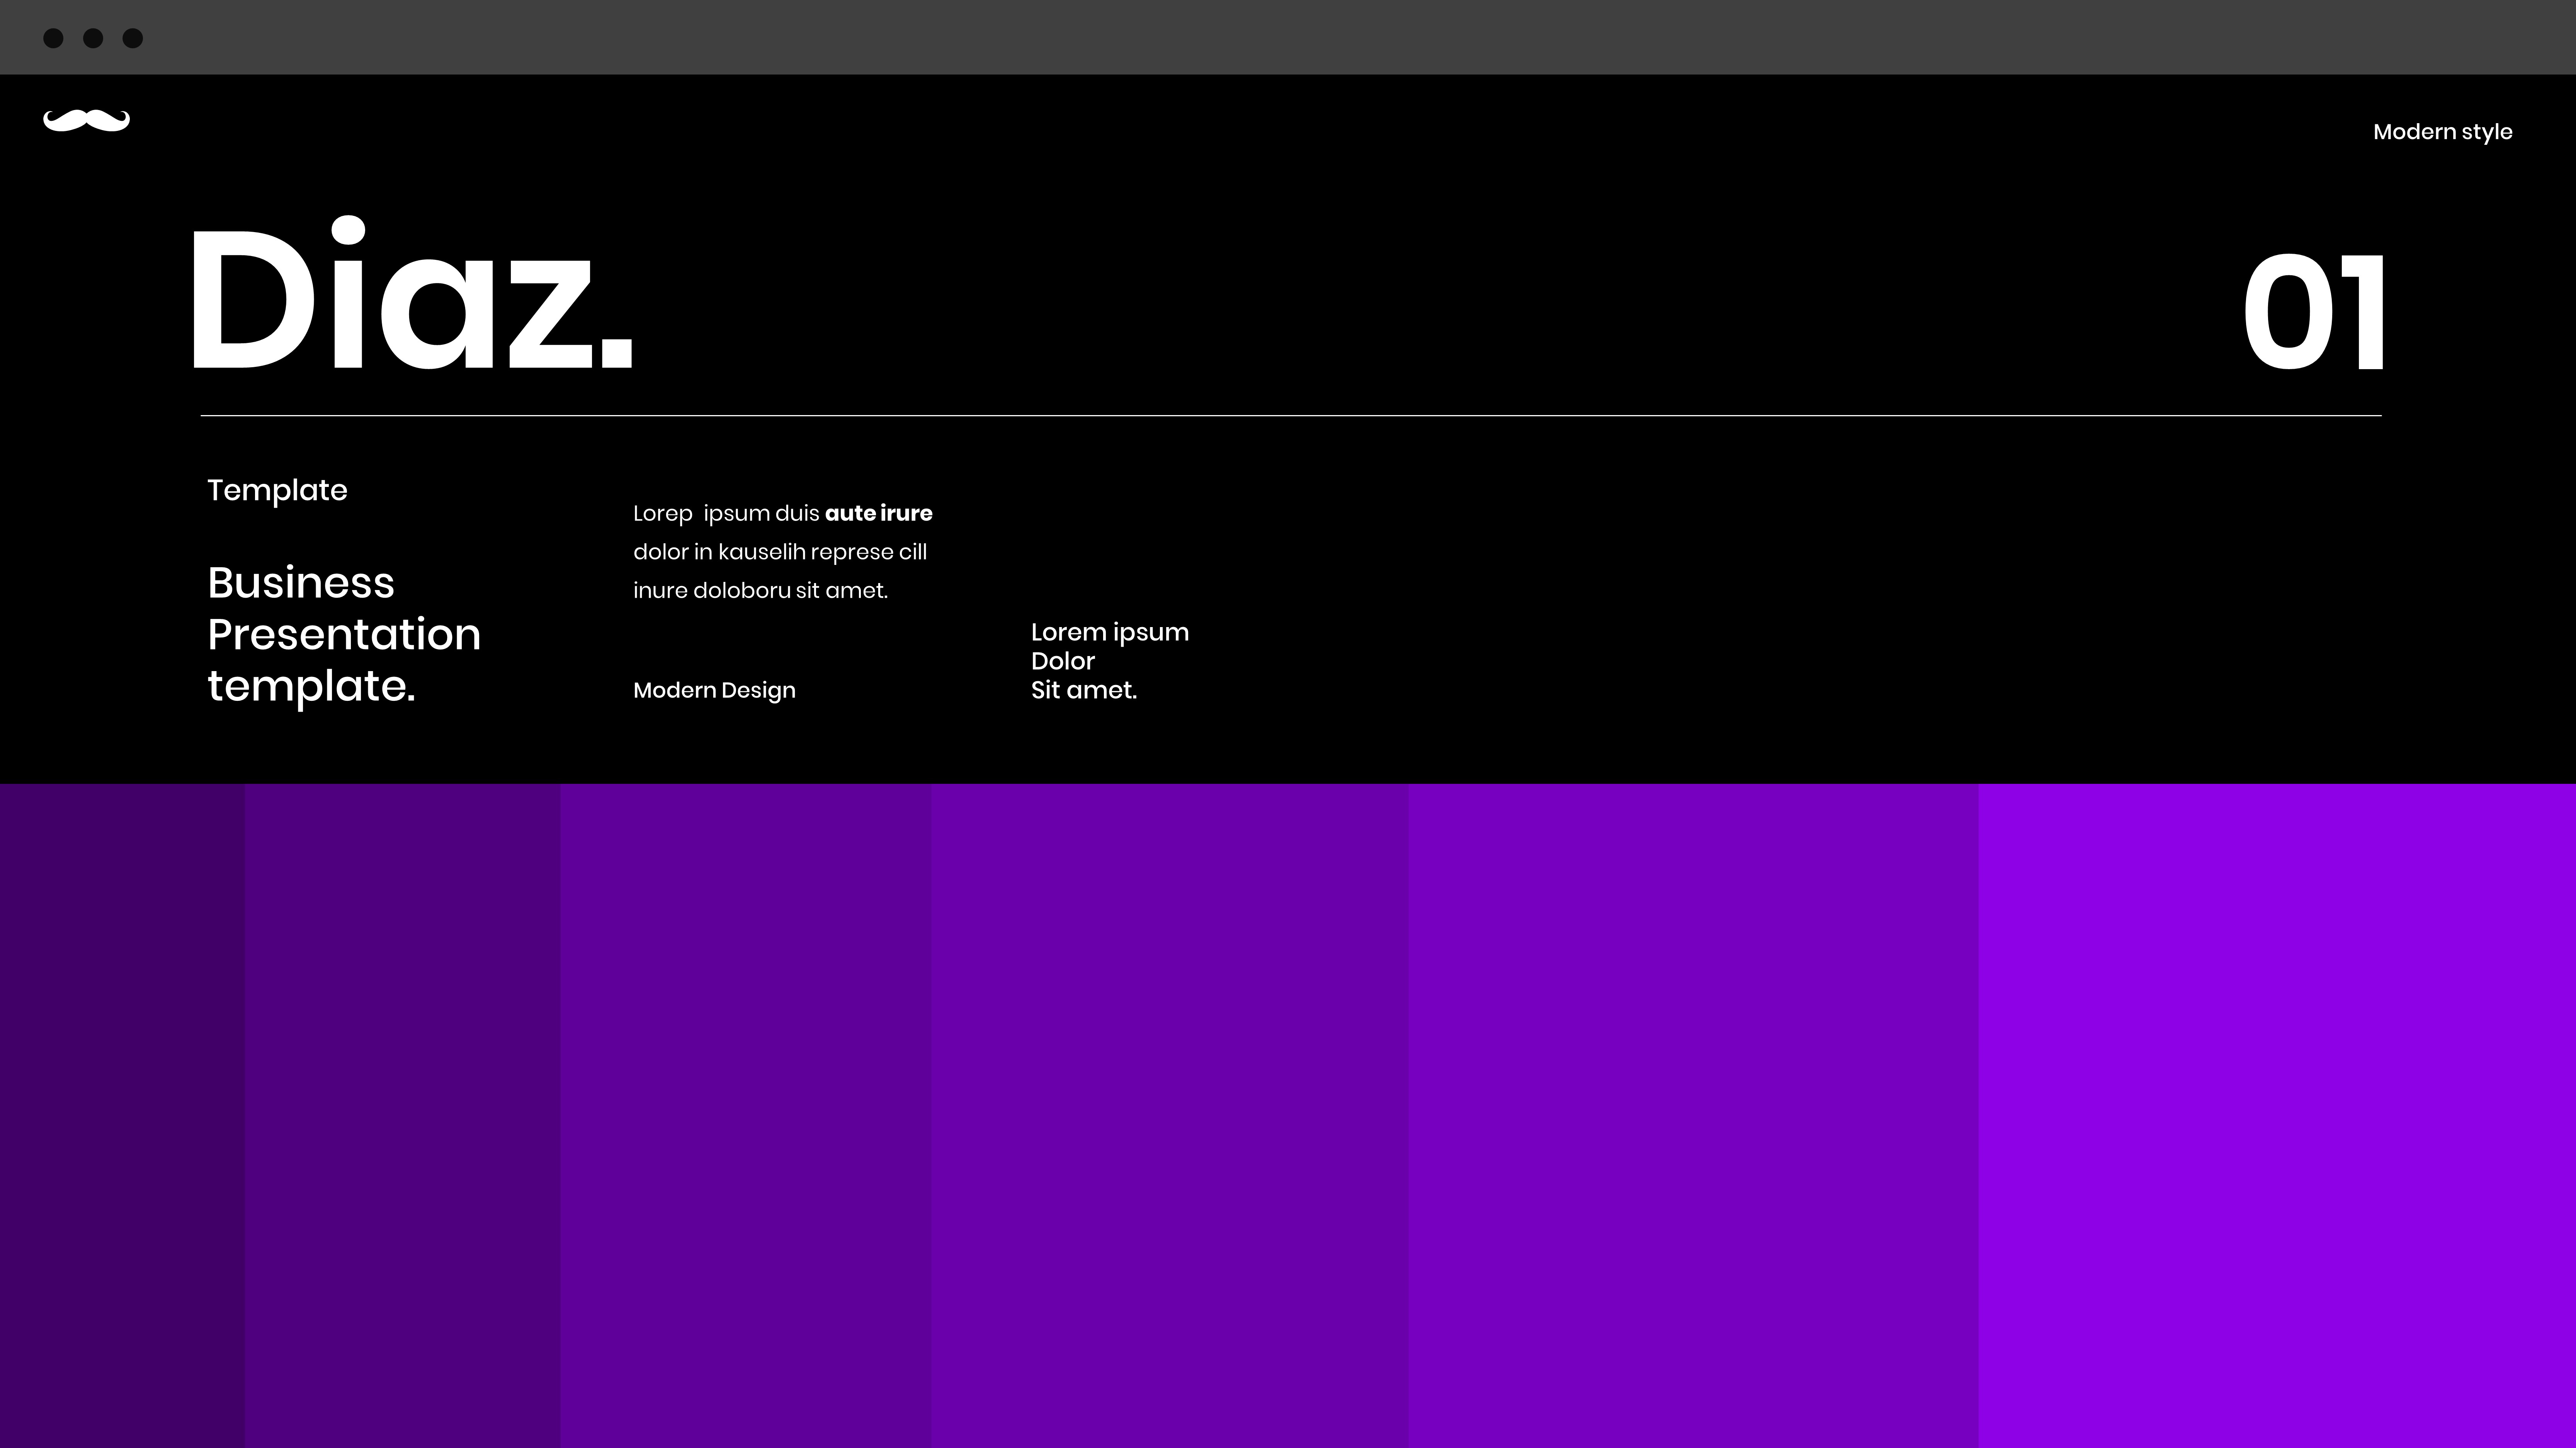Click the second window control dot
Image resolution: width=2576 pixels, height=1448 pixels.
(93, 38)
